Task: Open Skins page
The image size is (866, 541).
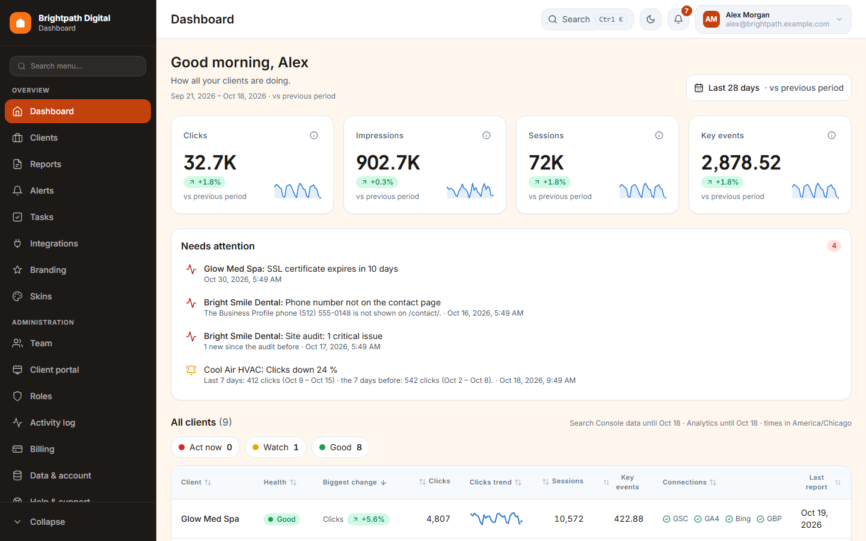Action: (78, 296)
